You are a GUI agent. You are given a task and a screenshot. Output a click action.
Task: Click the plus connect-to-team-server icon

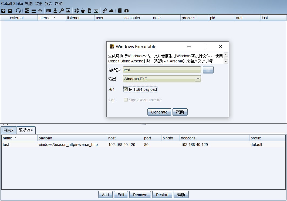[x=3, y=11]
